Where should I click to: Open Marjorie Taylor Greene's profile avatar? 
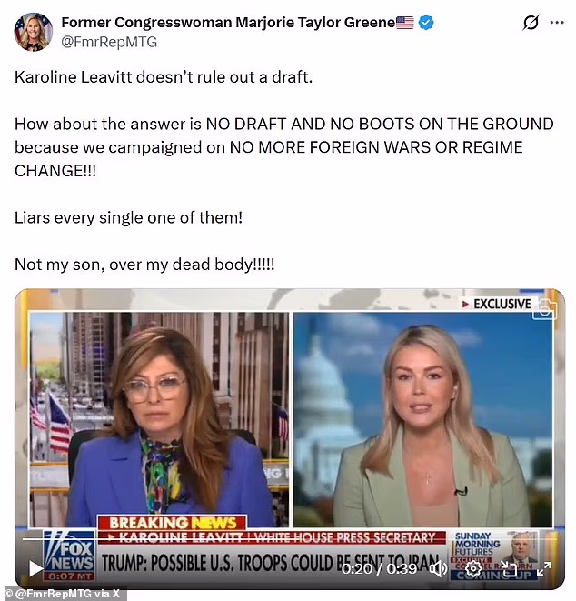tap(33, 32)
